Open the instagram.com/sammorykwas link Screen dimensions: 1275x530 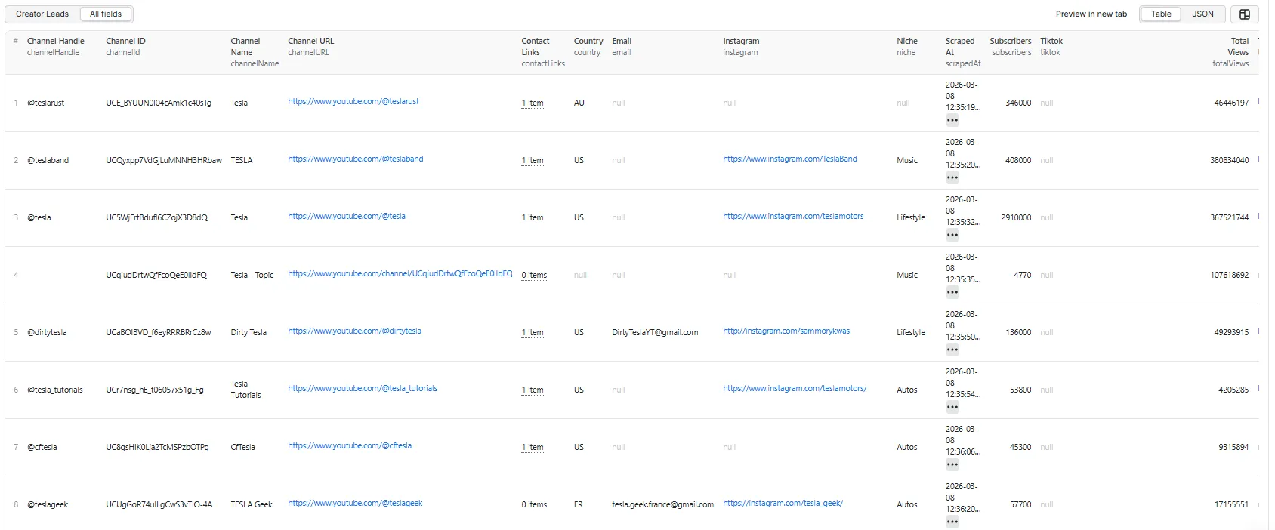click(x=786, y=331)
